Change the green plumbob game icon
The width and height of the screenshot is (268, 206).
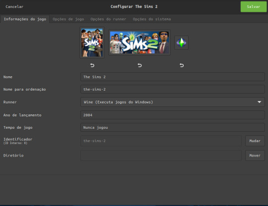coord(181,43)
